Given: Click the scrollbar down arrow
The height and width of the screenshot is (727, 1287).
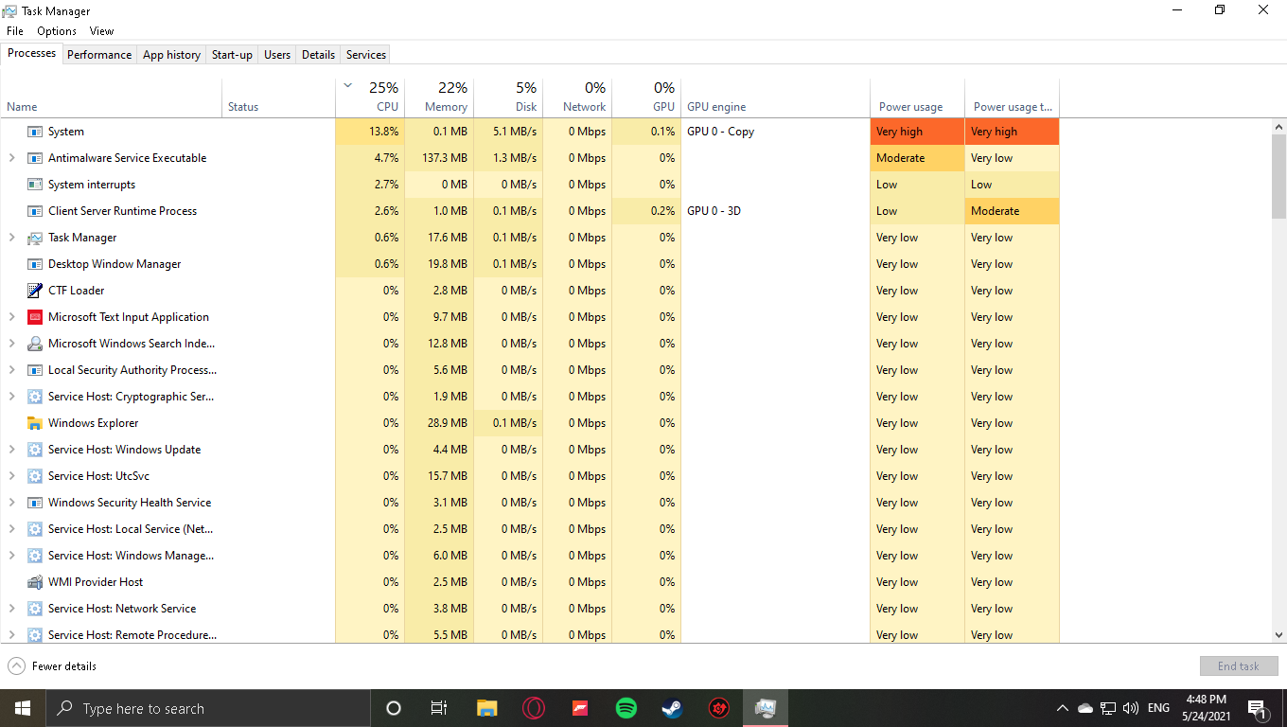Looking at the screenshot, I should tap(1279, 636).
